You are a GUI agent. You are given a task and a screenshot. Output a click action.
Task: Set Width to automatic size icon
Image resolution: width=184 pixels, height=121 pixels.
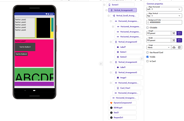[x=174, y=40]
